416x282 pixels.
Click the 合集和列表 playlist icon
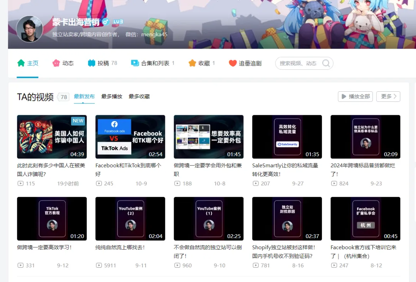[x=135, y=63]
